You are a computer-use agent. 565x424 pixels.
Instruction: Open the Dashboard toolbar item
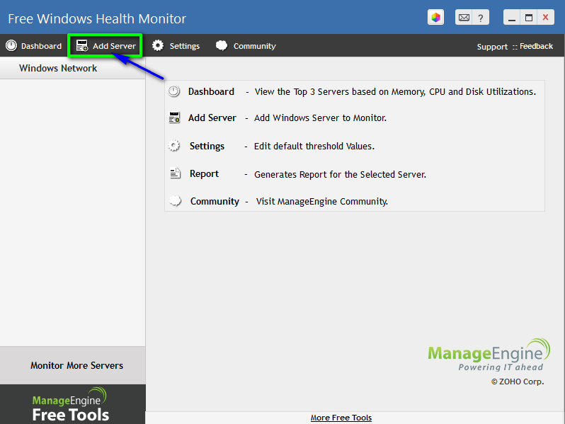coord(33,46)
